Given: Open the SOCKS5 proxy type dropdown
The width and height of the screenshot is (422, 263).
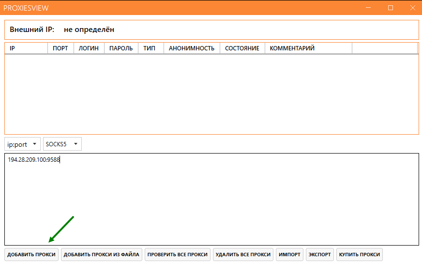Looking at the screenshot, I should click(62, 144).
